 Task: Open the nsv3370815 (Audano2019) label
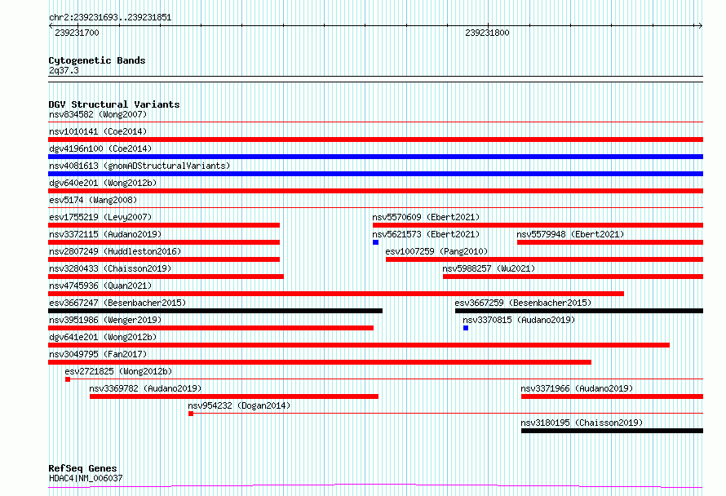519,320
